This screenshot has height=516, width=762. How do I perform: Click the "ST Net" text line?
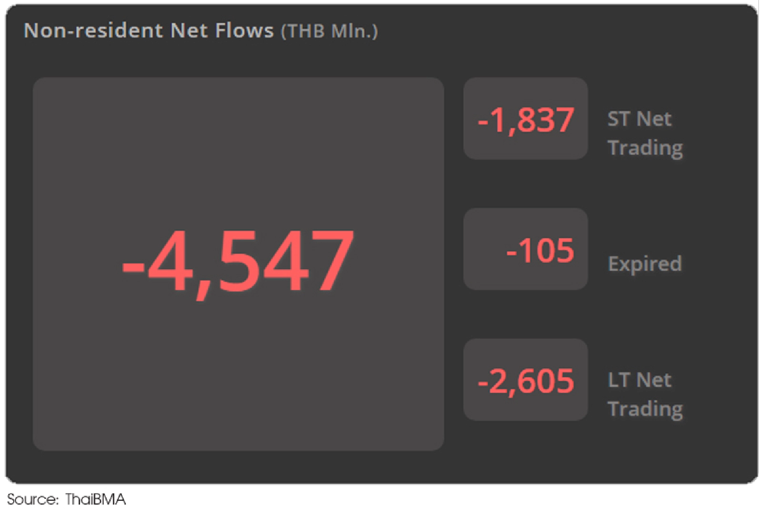pyautogui.click(x=639, y=119)
